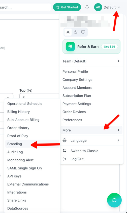Open the Audit Log entry

(15, 152)
